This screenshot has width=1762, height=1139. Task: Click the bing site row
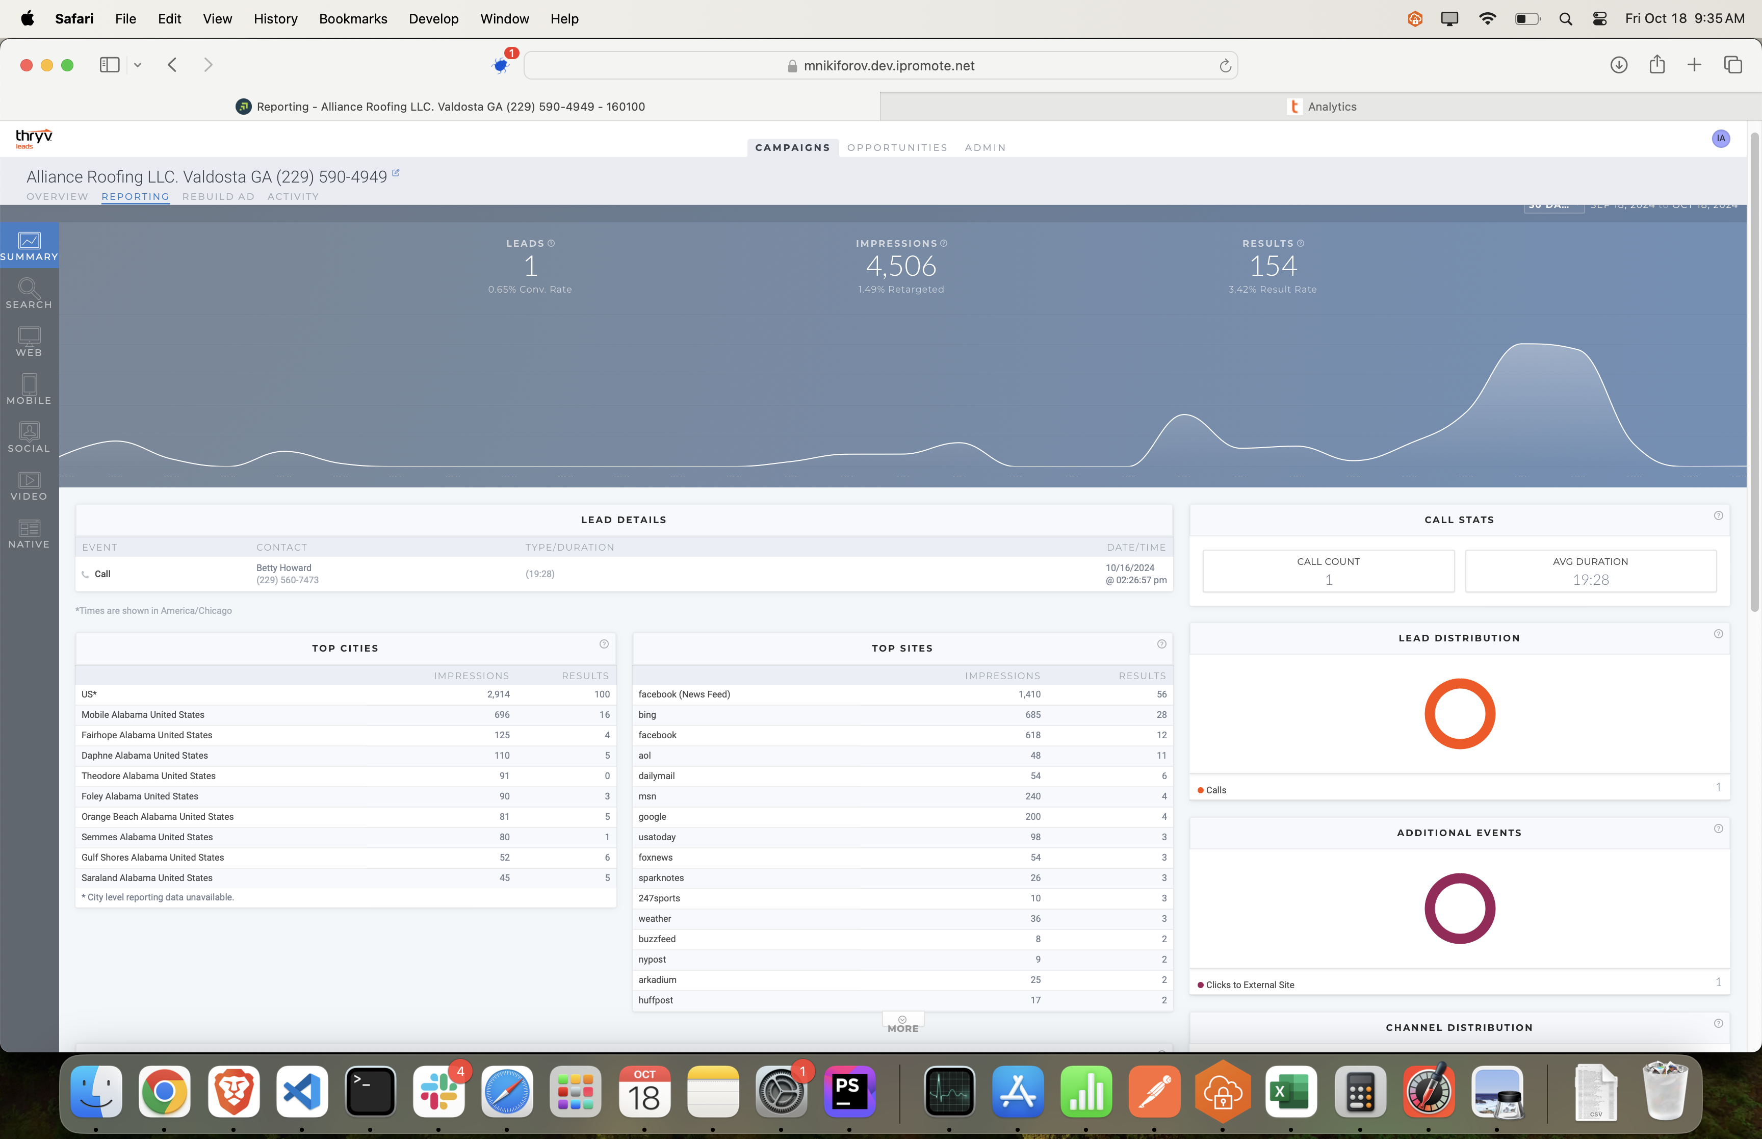tap(902, 714)
